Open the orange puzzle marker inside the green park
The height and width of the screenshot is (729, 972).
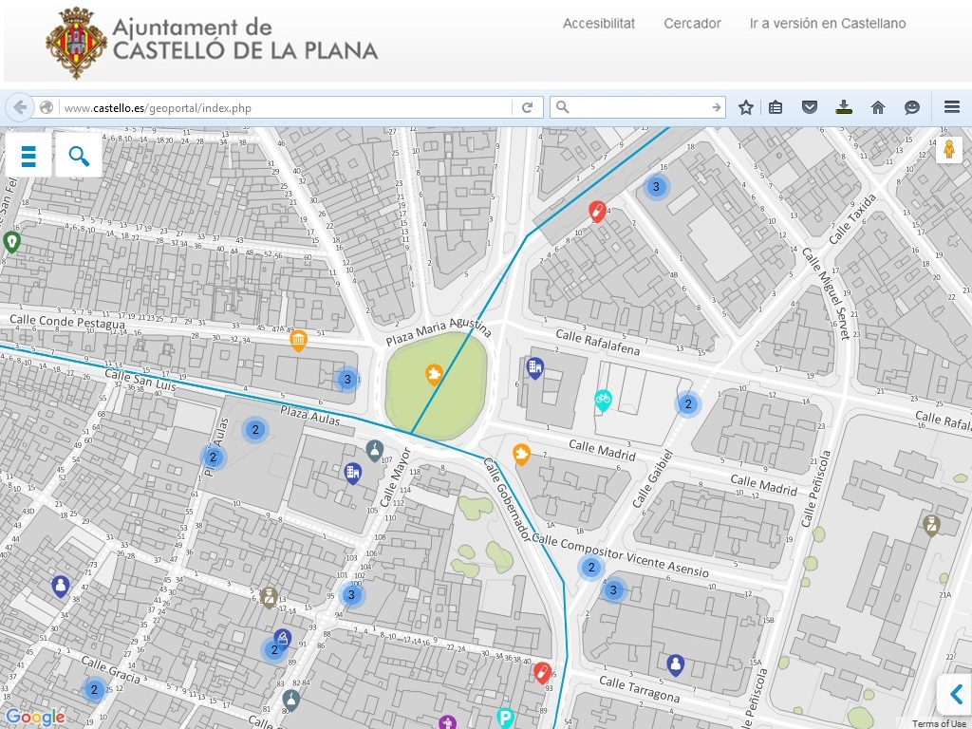[x=435, y=373]
